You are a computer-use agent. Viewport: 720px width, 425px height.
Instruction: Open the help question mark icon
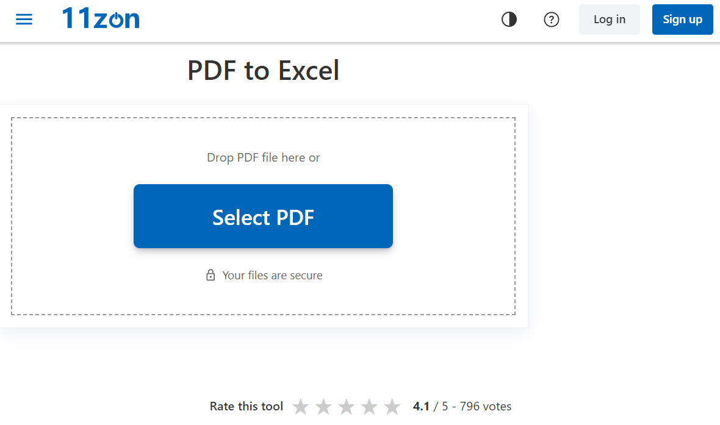click(x=551, y=20)
